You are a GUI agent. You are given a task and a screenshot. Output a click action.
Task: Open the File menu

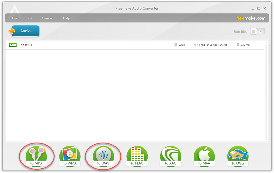14,18
